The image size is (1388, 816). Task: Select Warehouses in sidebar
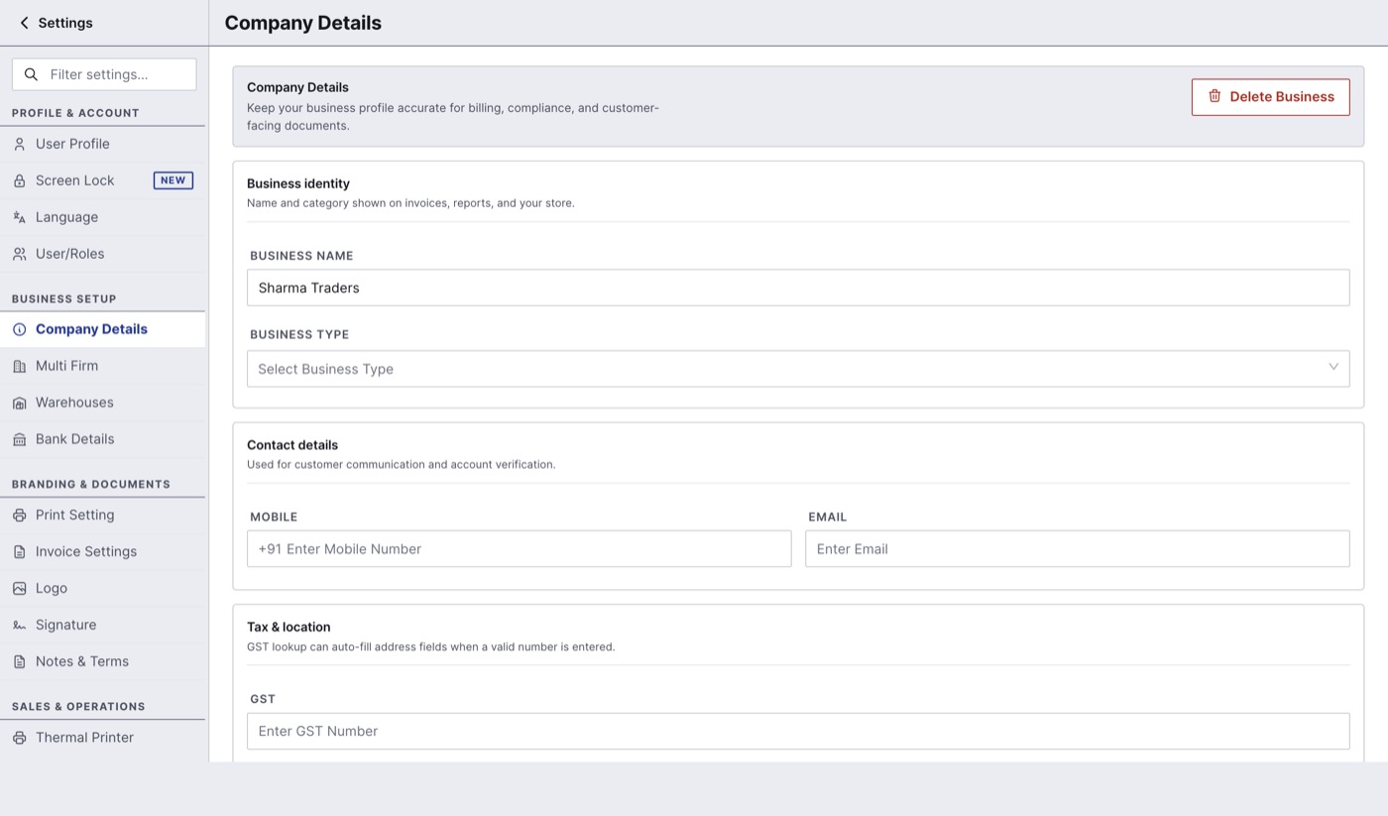pos(103,403)
